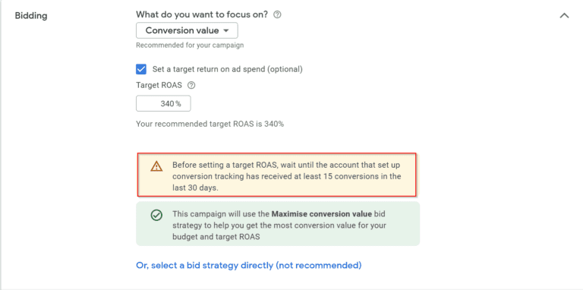Viewport: 583px width, 290px height.
Task: Click the percent sign inside ROAS field
Action: [178, 104]
